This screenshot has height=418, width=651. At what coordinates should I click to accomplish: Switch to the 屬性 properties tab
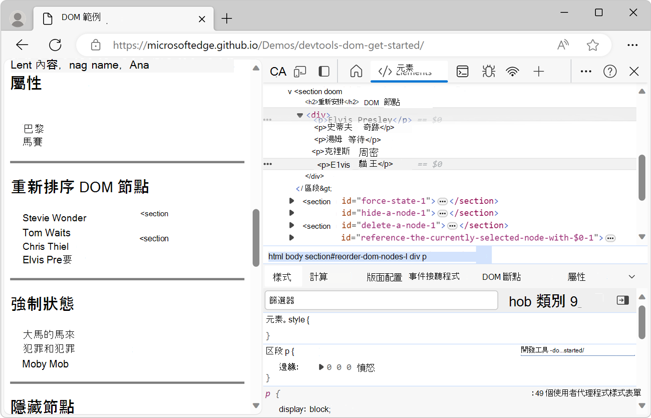[x=576, y=277]
